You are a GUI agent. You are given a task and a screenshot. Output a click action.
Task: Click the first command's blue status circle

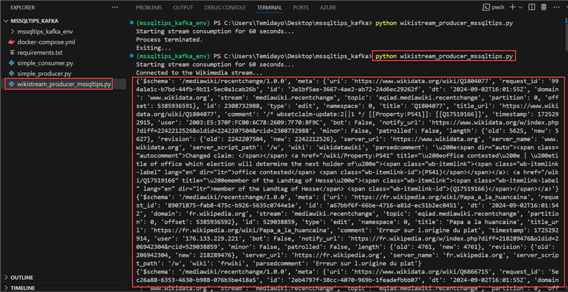tap(131, 23)
